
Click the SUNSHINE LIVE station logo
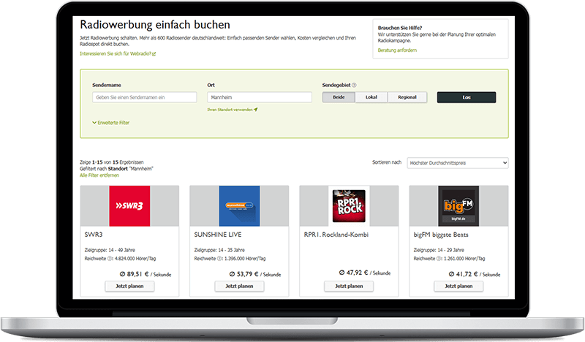pyautogui.click(x=239, y=206)
